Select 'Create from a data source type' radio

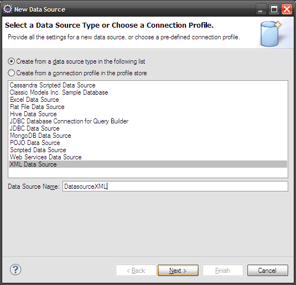(x=11, y=61)
